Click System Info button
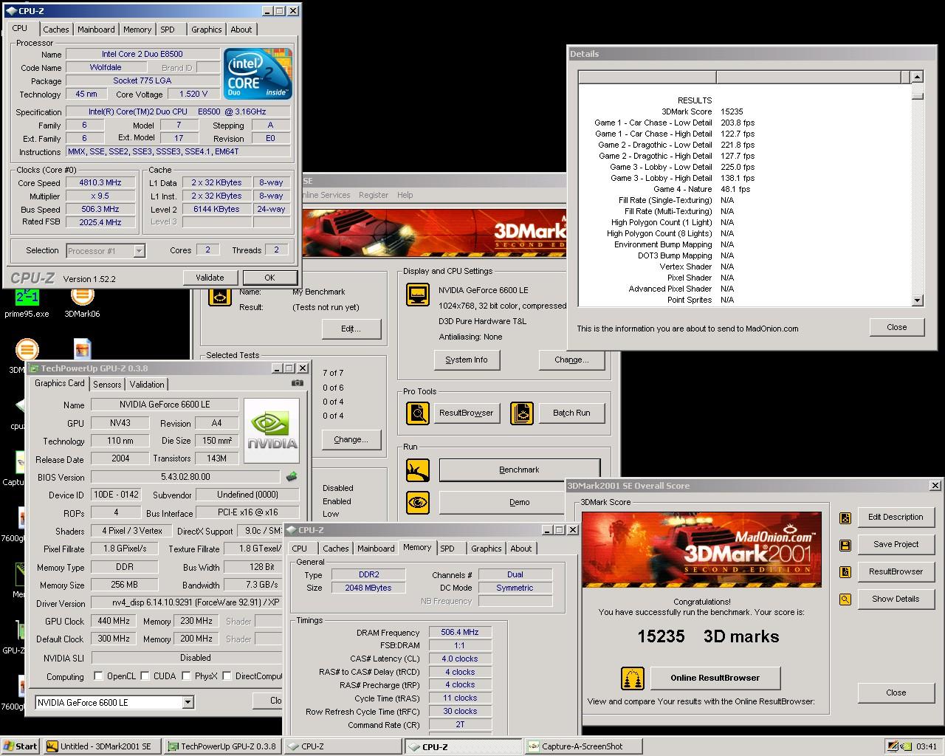This screenshot has height=756, width=945. pyautogui.click(x=467, y=360)
